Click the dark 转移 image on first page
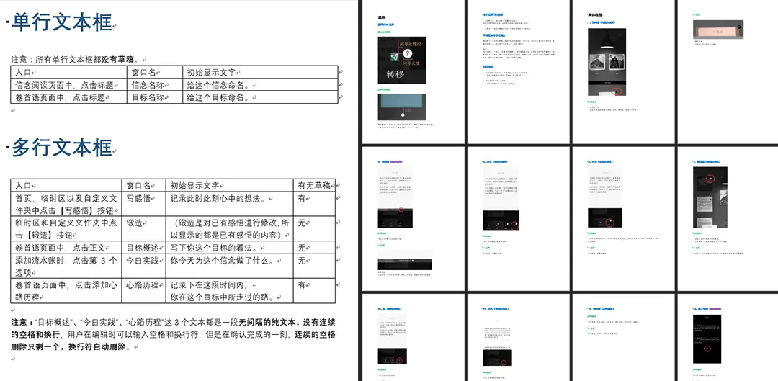Image resolution: width=778 pixels, height=381 pixels. (401, 60)
